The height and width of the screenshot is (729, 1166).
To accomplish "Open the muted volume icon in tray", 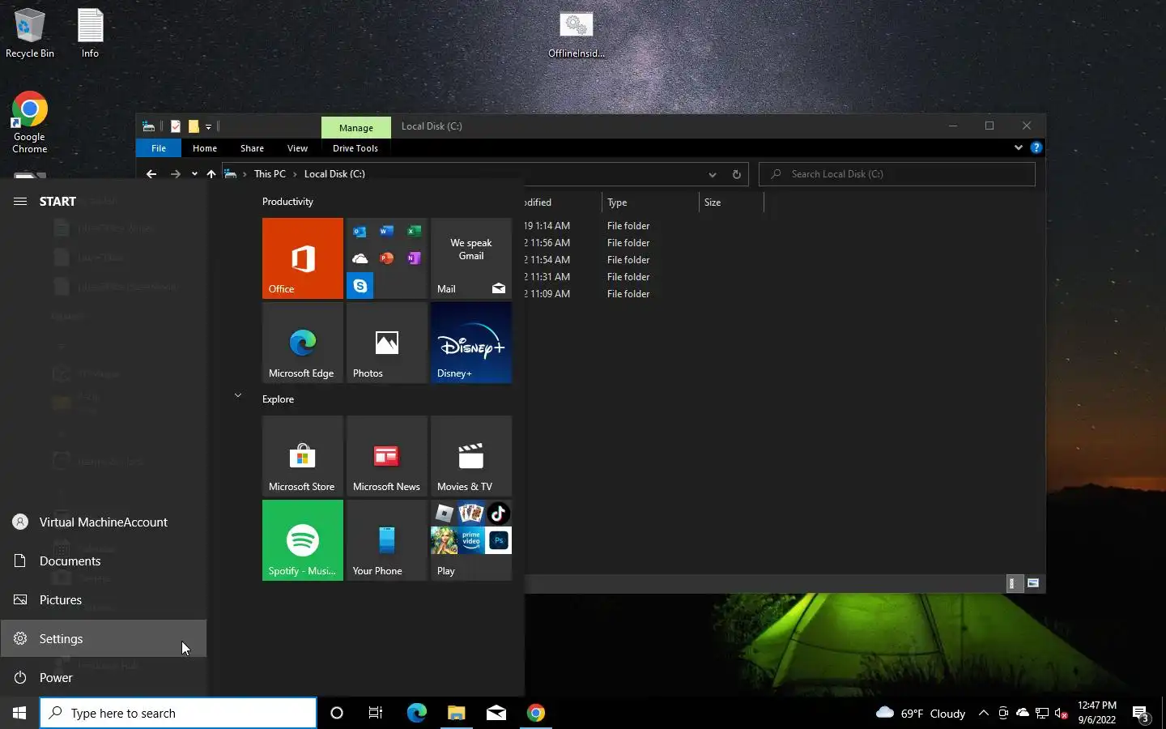I will tap(1062, 713).
